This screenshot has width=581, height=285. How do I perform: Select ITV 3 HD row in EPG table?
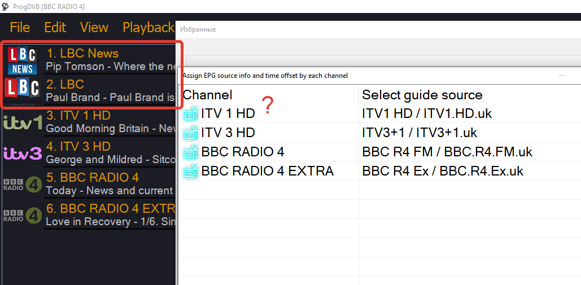(x=228, y=133)
